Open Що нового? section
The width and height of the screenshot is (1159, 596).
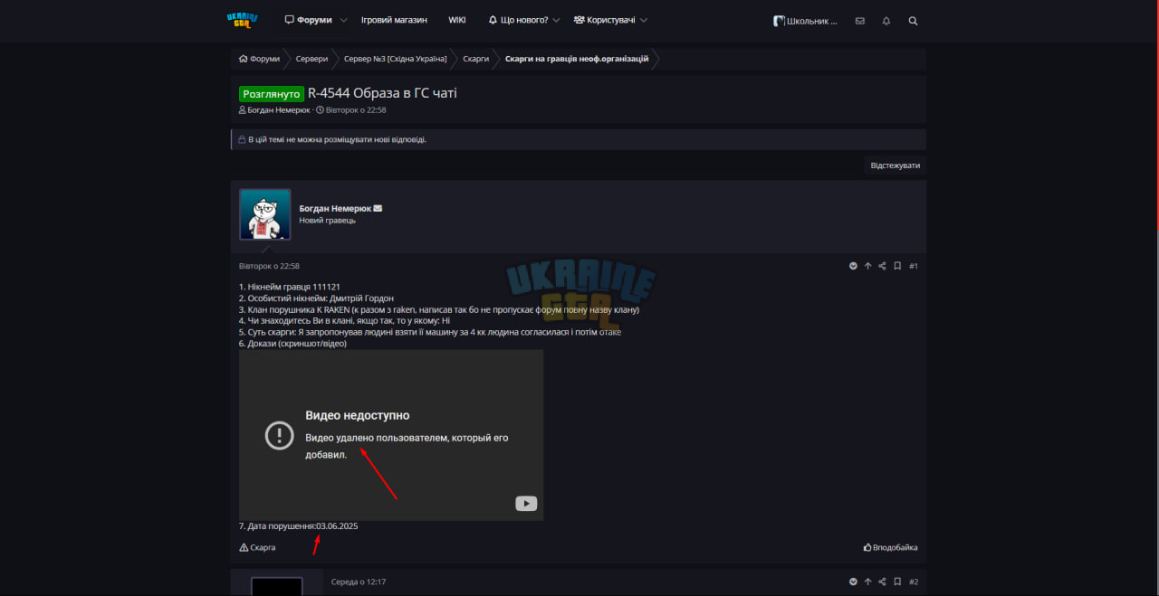(518, 20)
